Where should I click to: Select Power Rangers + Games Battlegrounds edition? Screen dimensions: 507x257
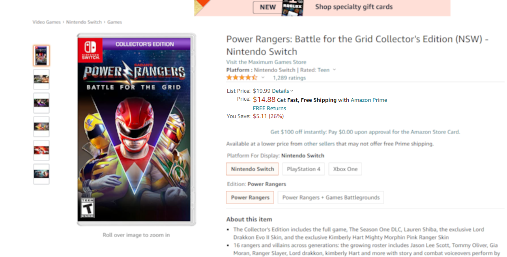(x=331, y=197)
